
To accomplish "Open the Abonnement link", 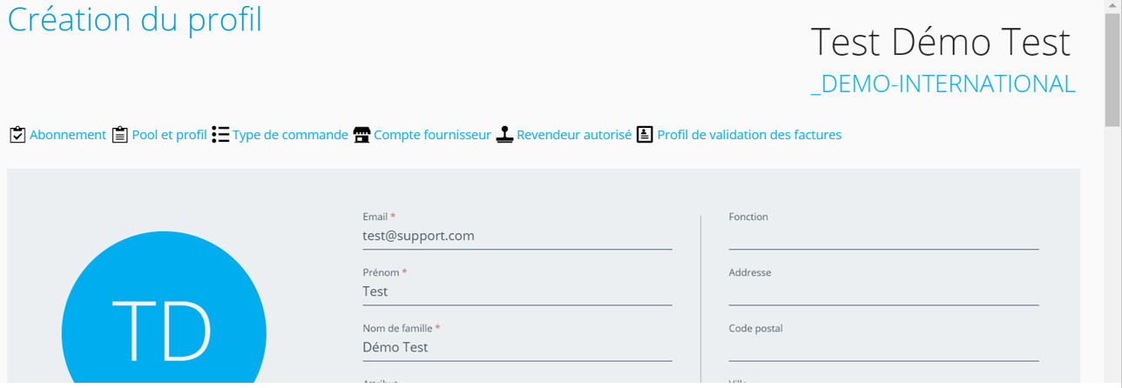I will point(68,135).
